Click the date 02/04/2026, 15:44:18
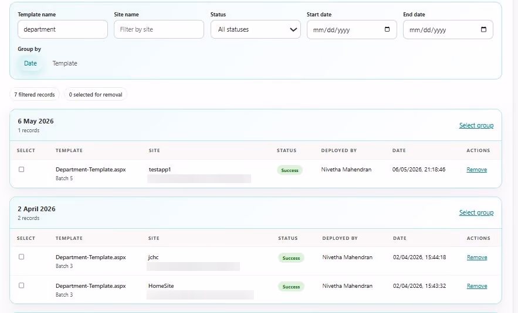The width and height of the screenshot is (518, 313). click(419, 257)
